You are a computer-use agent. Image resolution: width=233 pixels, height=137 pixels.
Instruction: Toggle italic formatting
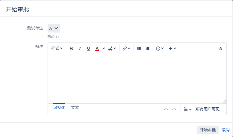click(80, 49)
